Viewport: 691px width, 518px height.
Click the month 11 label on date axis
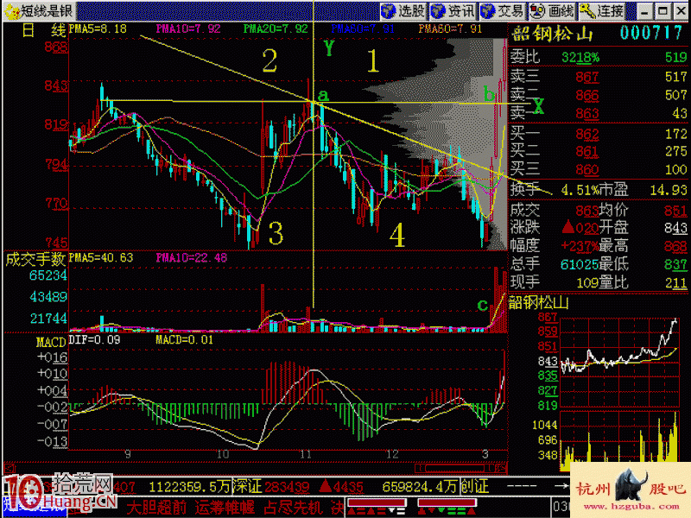click(x=306, y=454)
